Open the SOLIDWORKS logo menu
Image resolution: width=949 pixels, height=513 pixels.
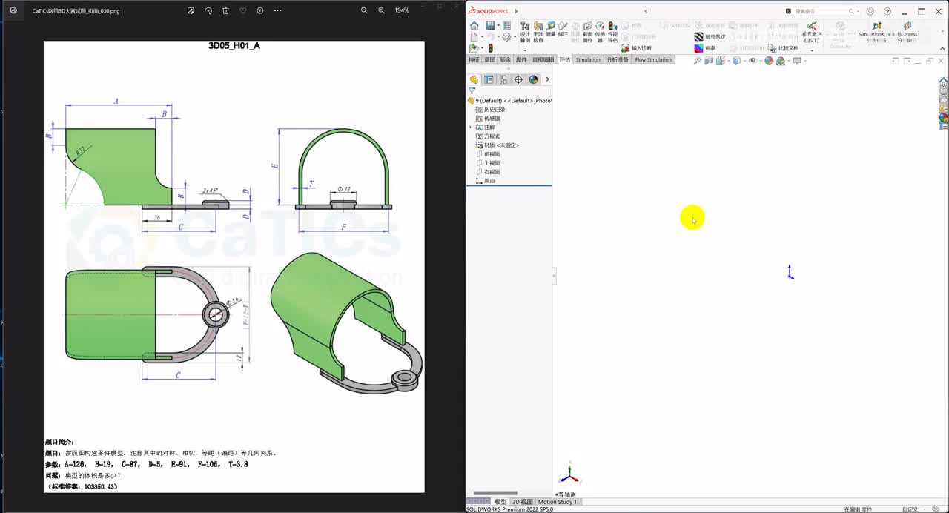pos(489,11)
